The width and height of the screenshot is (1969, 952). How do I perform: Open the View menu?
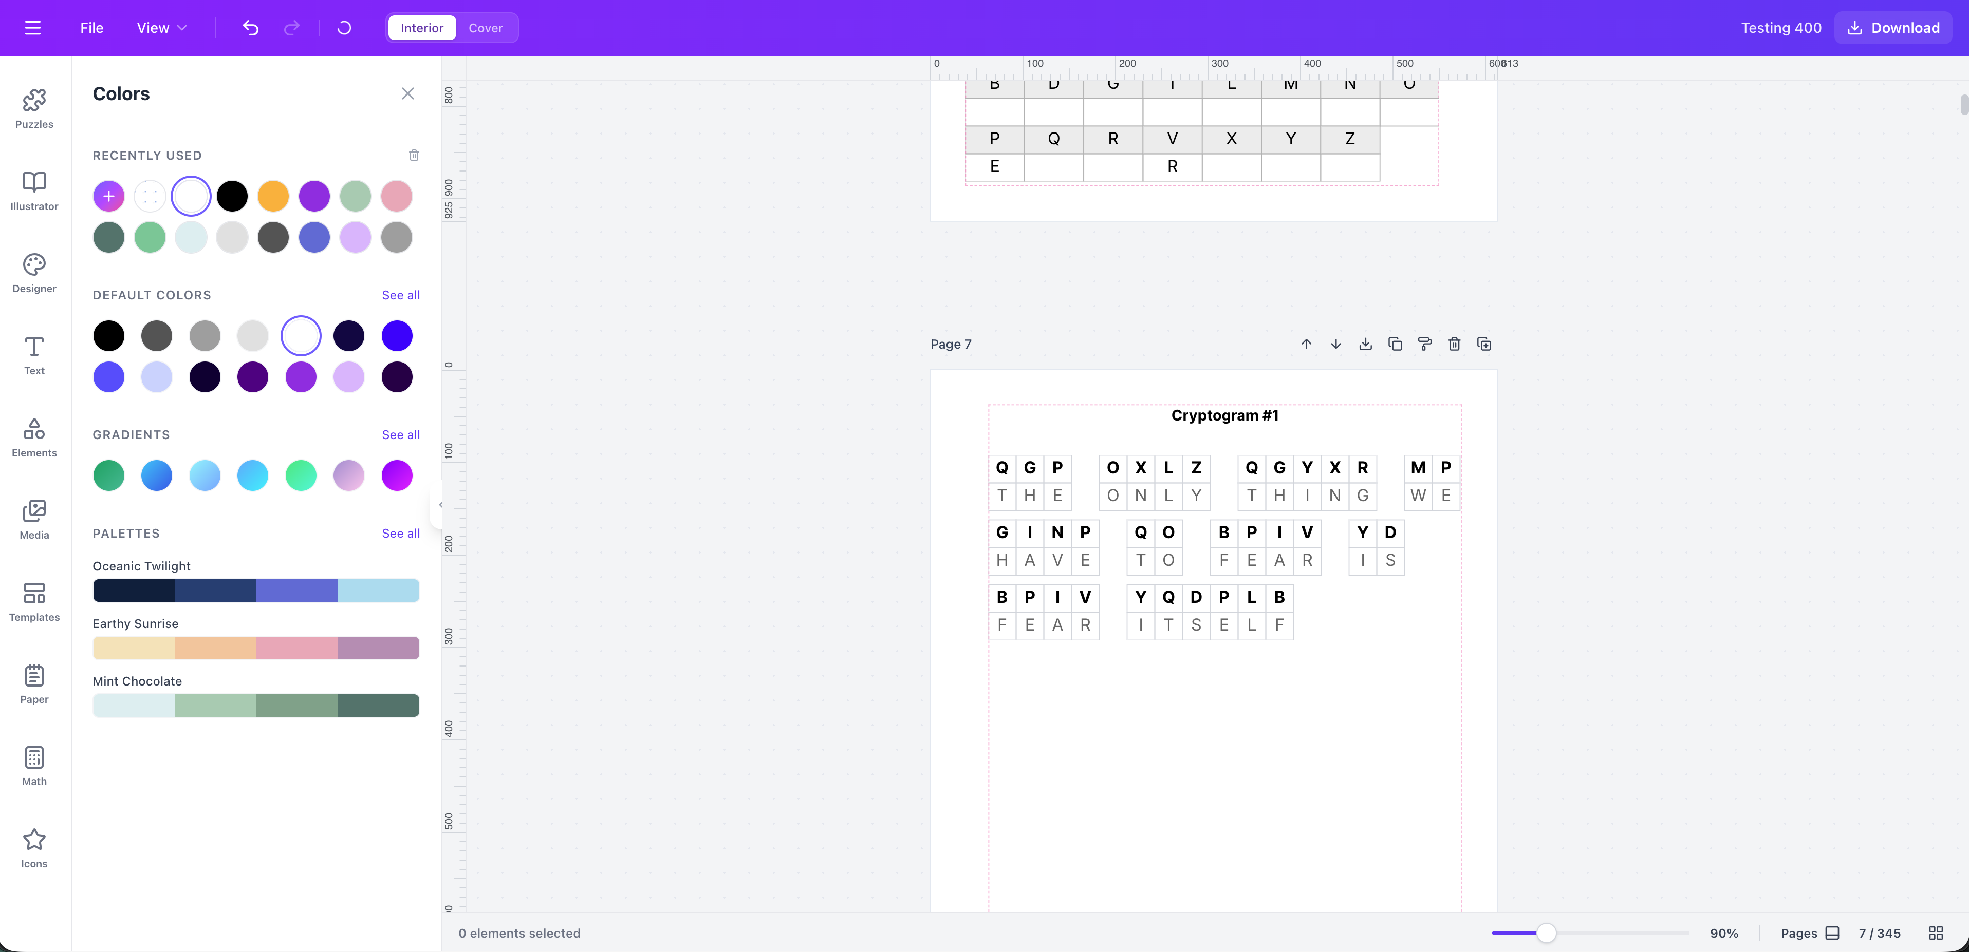point(160,28)
